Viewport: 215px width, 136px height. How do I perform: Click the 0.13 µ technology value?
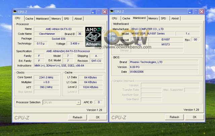pos(41,43)
